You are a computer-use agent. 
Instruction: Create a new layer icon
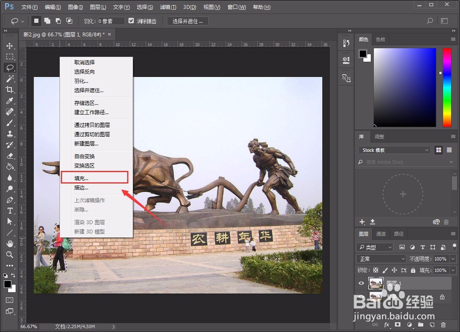pos(432,325)
